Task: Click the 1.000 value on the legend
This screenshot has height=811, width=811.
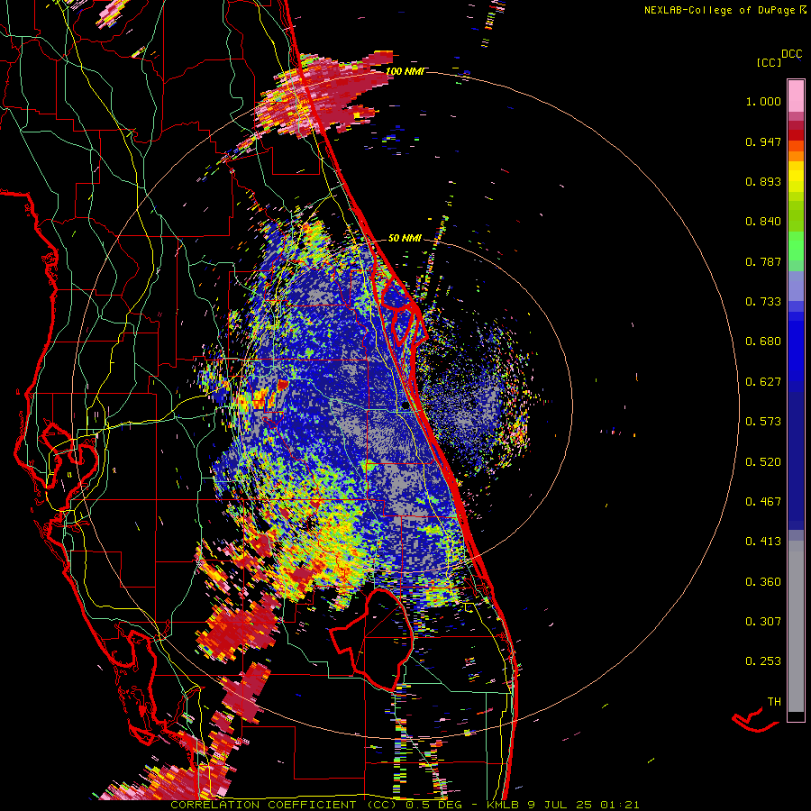Action: coord(763,101)
